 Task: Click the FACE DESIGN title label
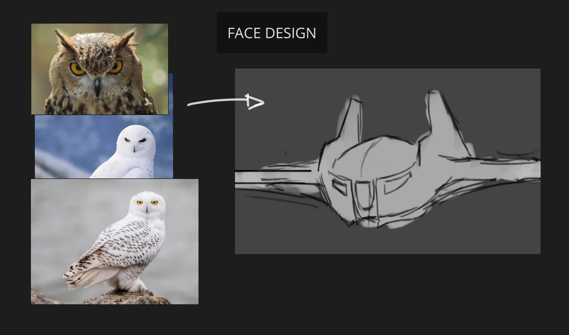click(272, 33)
